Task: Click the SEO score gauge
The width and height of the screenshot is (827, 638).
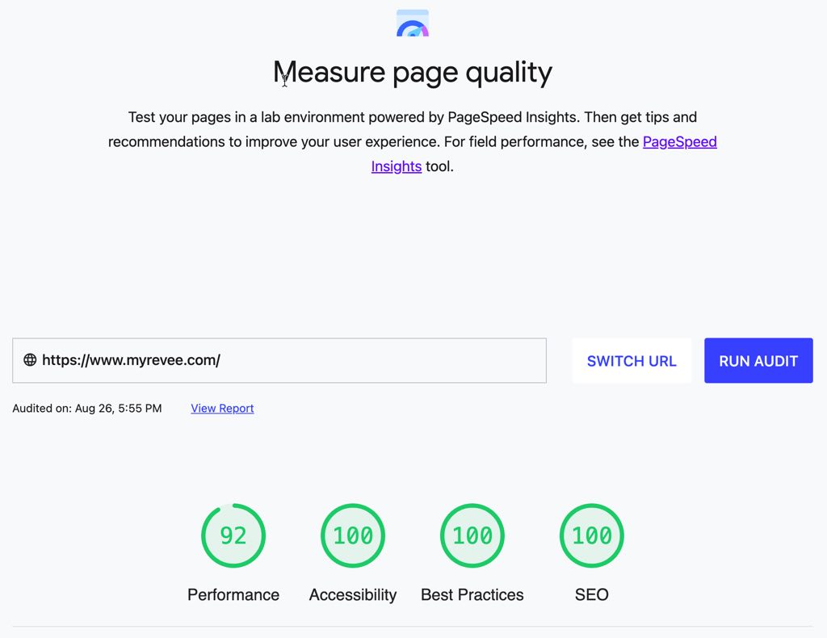Action: tap(592, 535)
